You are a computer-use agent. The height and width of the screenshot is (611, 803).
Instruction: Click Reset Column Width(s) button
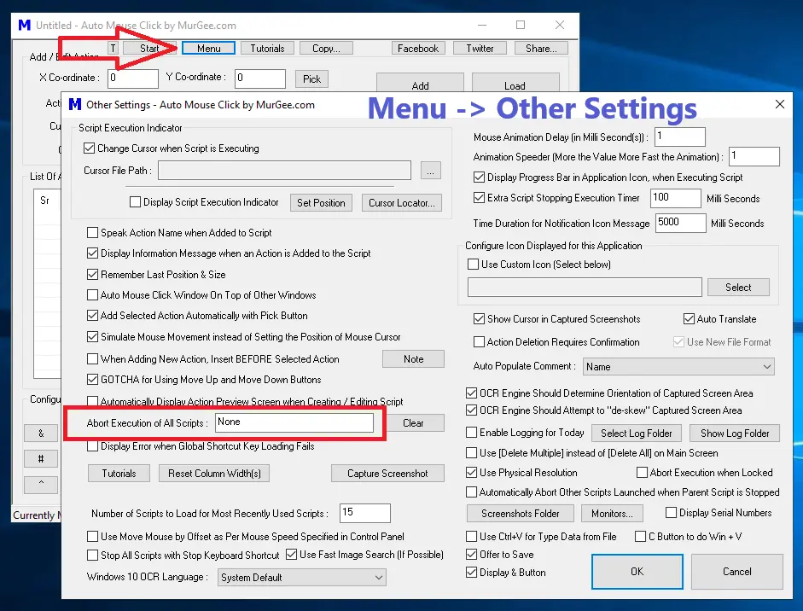point(214,474)
